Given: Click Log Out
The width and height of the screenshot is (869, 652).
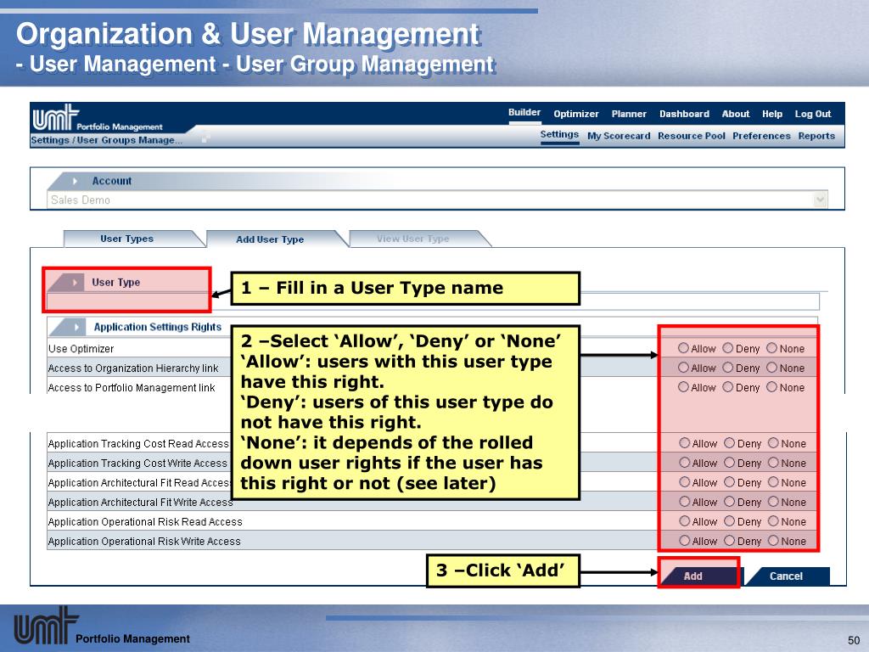Looking at the screenshot, I should click(x=813, y=114).
